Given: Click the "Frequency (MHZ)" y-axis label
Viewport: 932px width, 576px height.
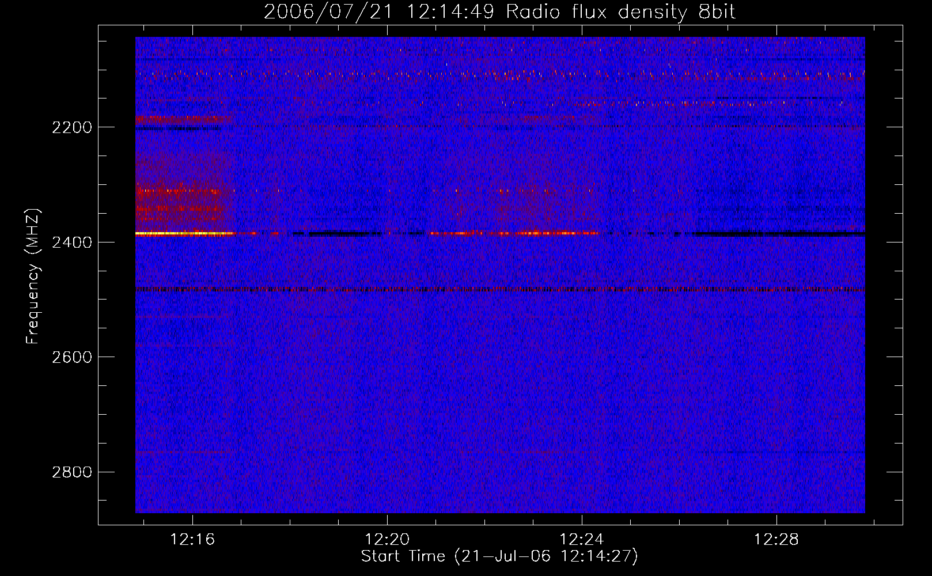Looking at the screenshot, I should click(x=33, y=276).
